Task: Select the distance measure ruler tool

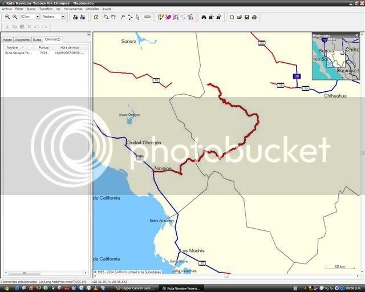Action: click(148, 17)
